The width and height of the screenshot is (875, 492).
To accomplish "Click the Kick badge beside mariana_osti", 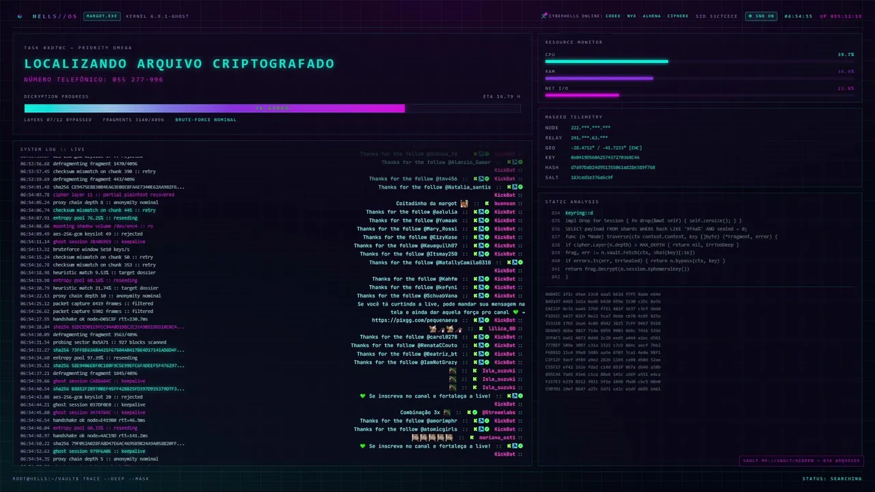I will click(472, 437).
